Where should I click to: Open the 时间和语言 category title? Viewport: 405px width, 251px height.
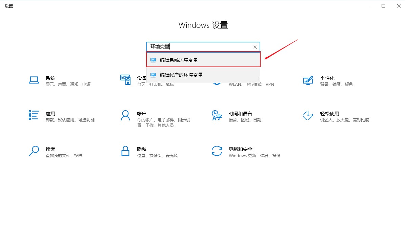tap(240, 114)
